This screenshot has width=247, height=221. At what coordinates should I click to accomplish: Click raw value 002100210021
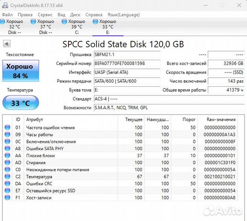point(220,176)
